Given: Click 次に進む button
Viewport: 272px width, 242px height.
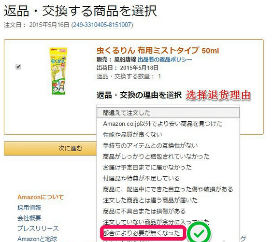Looking at the screenshot, I should tap(50, 148).
